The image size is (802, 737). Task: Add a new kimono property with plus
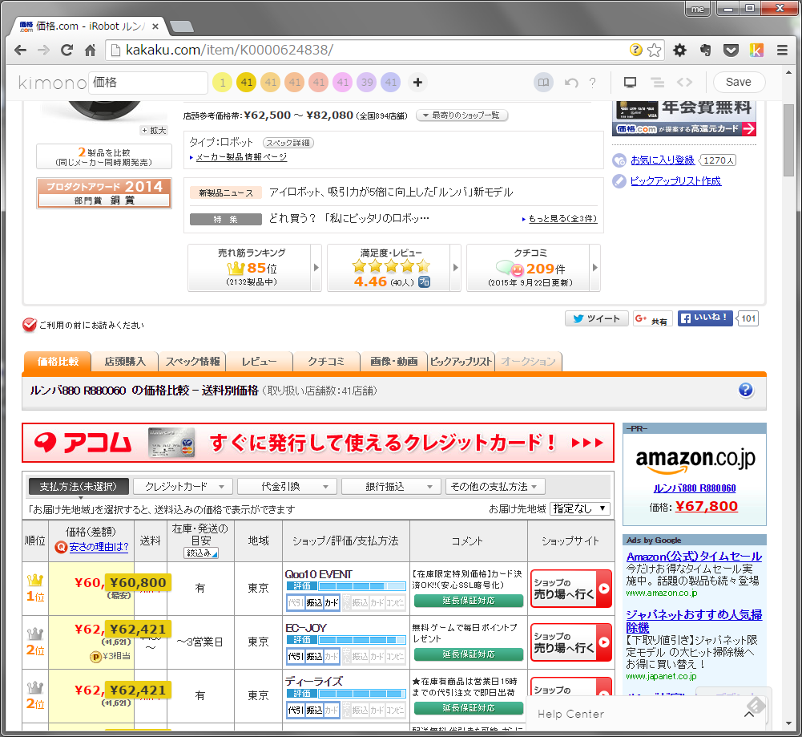click(417, 83)
